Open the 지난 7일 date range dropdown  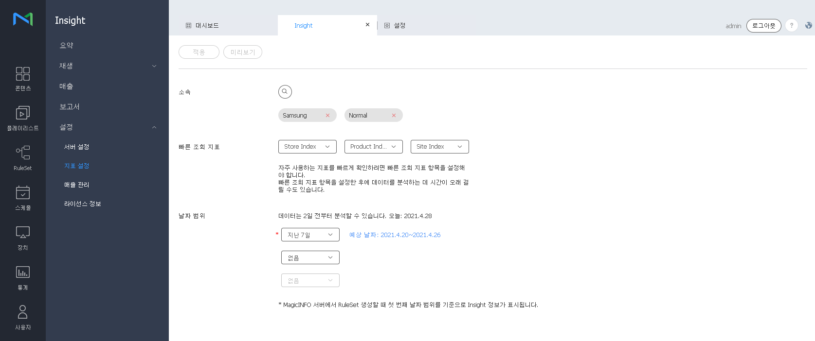(x=310, y=235)
